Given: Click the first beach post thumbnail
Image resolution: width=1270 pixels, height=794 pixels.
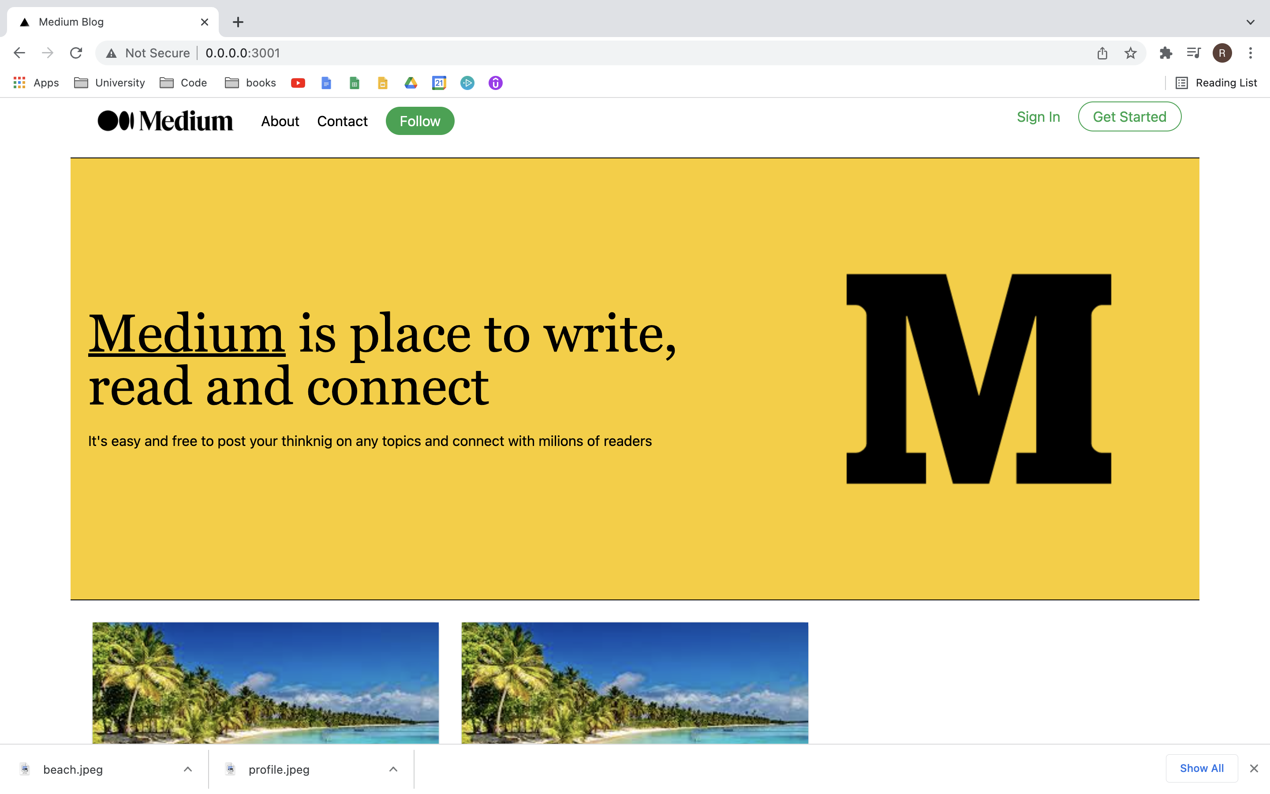Looking at the screenshot, I should (265, 682).
